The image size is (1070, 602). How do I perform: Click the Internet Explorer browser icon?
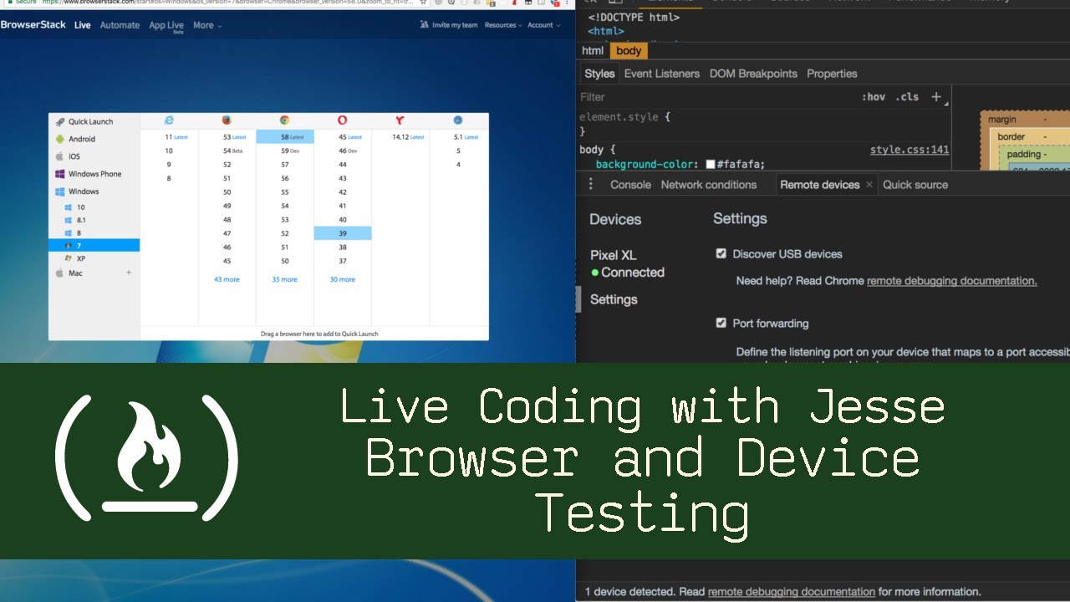[x=169, y=120]
